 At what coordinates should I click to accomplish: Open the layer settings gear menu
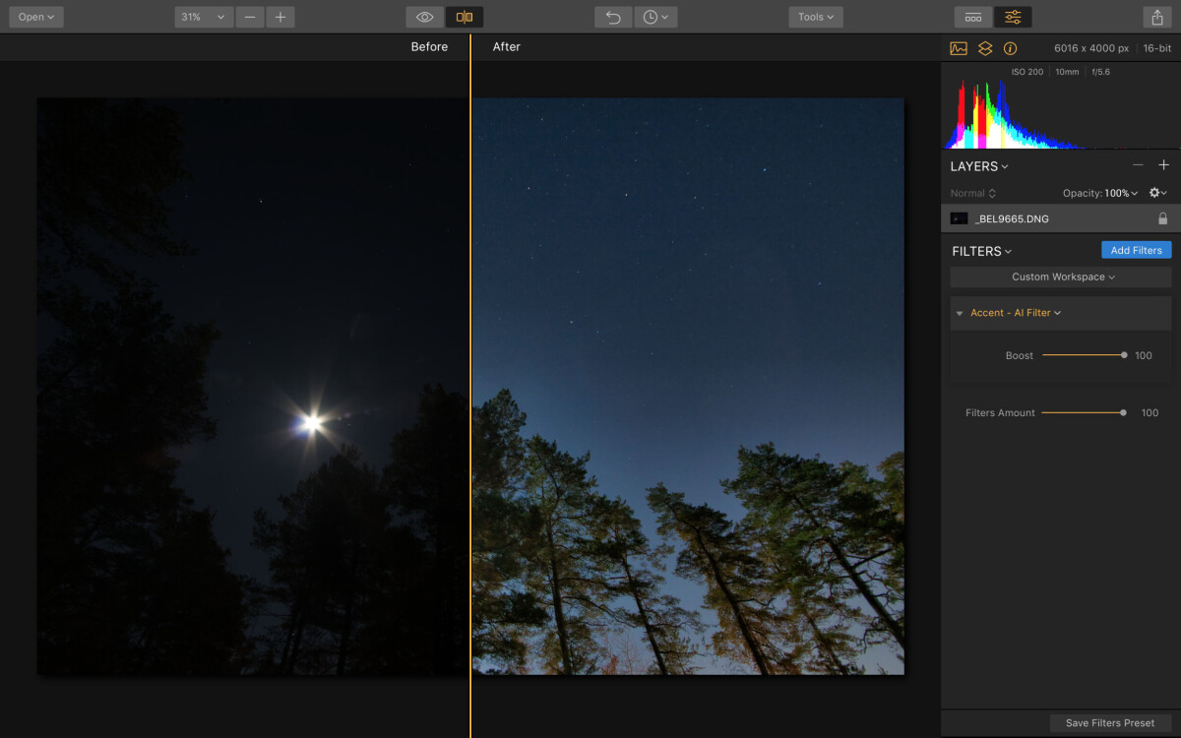point(1158,193)
